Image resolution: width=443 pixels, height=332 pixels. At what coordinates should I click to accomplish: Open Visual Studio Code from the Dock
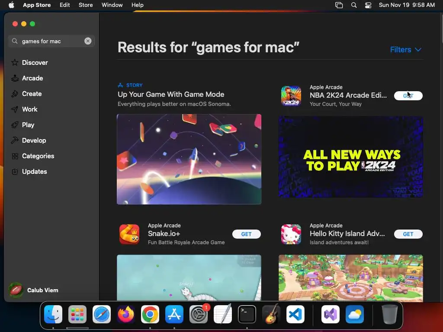295,314
